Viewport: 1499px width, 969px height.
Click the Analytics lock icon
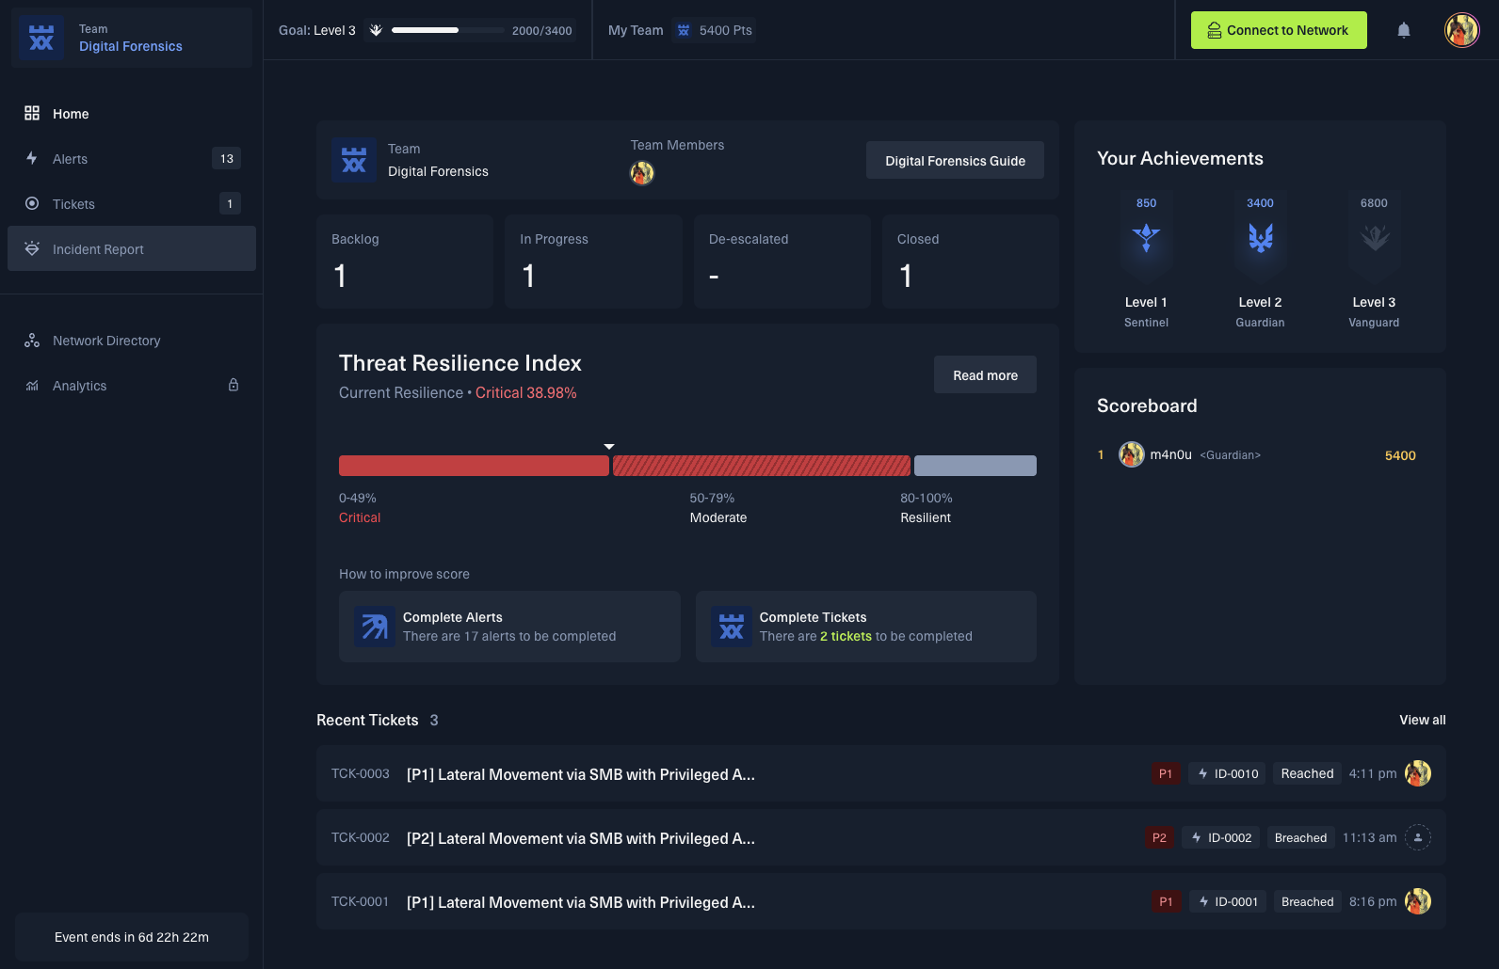[234, 385]
